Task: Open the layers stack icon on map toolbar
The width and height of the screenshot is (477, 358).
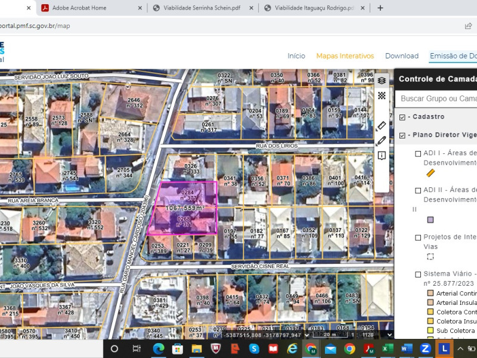Action: (382, 81)
